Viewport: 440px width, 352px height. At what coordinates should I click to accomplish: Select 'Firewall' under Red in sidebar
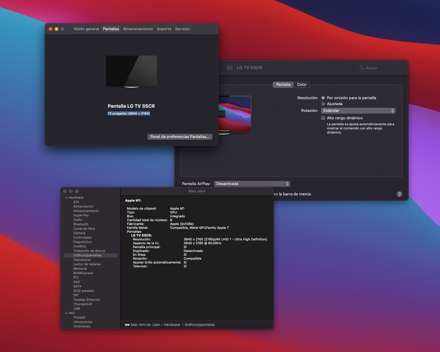tap(79, 317)
